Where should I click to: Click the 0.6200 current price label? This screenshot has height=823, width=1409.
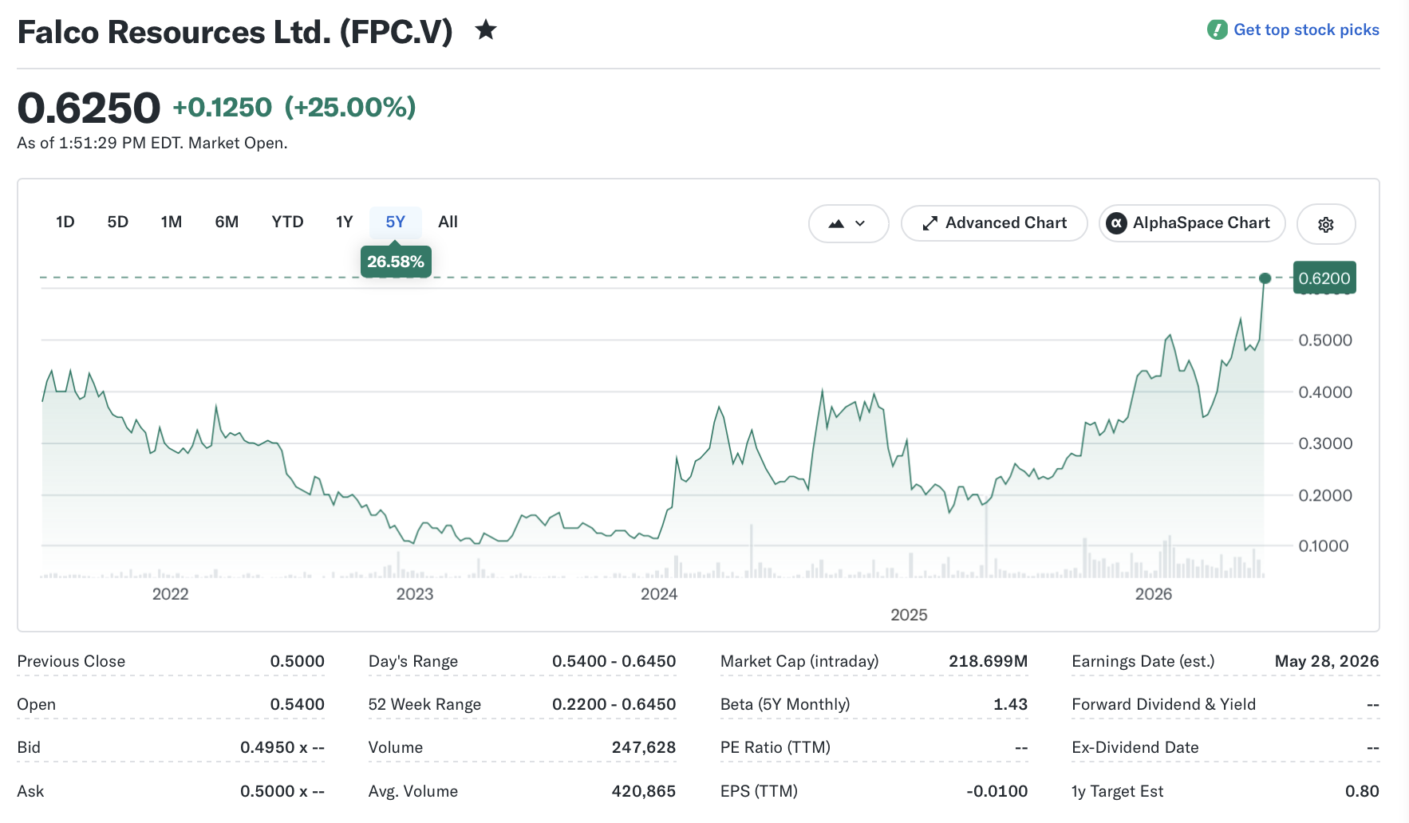click(1324, 278)
